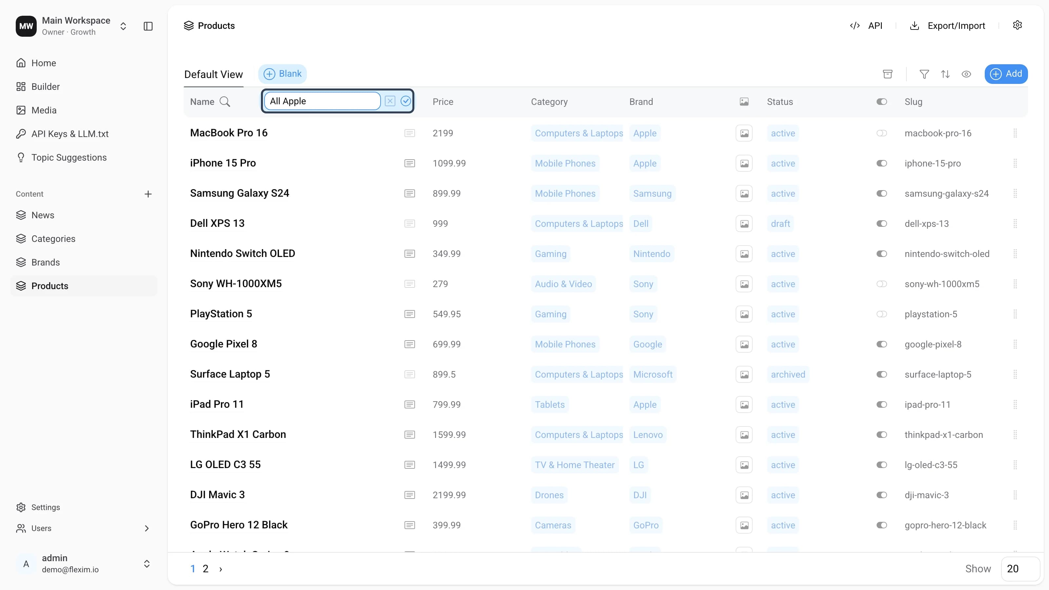Image resolution: width=1049 pixels, height=590 pixels.
Task: Toggle the LG OLED C3 55 switch
Action: pos(881,464)
